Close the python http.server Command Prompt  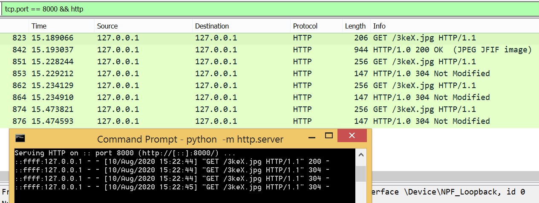[x=352, y=136]
